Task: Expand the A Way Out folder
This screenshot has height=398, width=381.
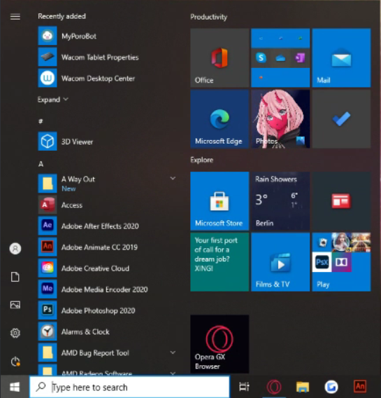Action: (173, 179)
